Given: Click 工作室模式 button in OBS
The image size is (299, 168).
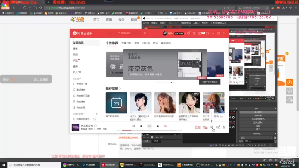Looking at the screenshot, I should pos(258,122).
